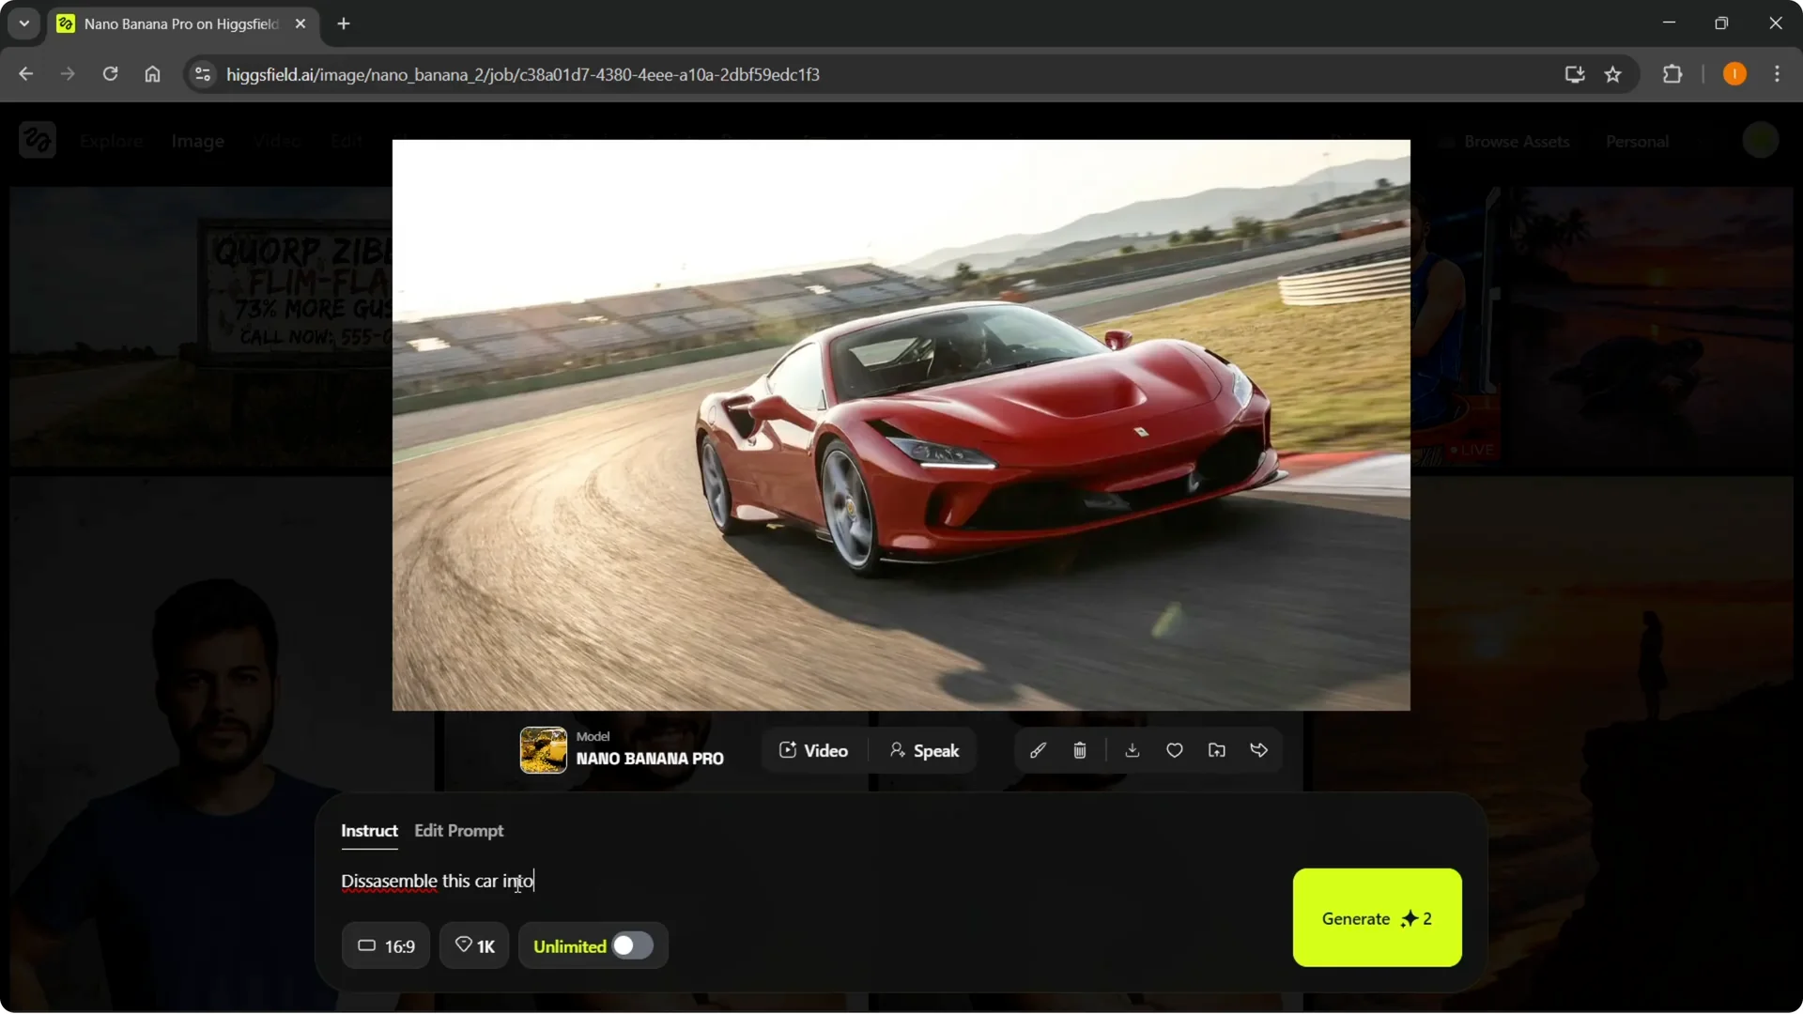Like the image with the heart icon
Screen dimensions: 1803x1014
[1174, 750]
